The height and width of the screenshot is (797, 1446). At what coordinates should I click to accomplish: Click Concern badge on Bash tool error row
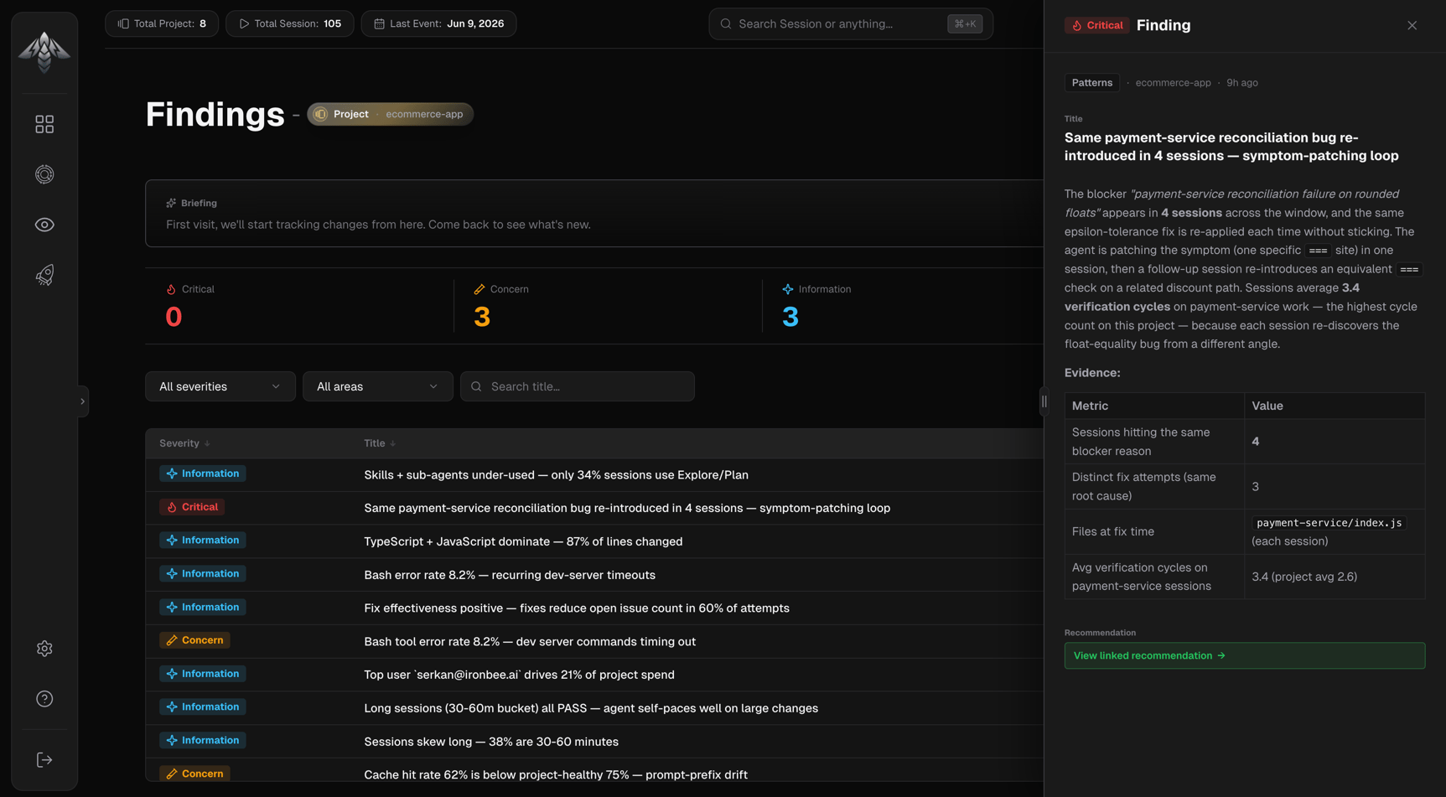point(194,640)
